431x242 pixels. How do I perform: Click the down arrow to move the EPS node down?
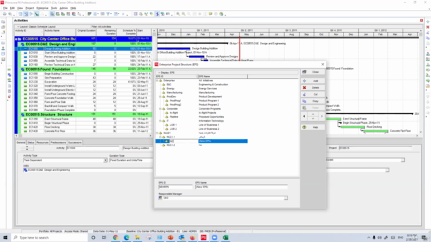[312, 119]
